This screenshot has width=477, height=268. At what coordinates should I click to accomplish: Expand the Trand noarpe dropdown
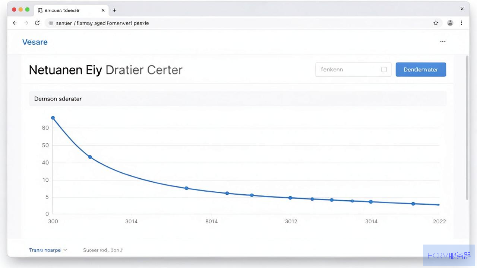point(48,250)
